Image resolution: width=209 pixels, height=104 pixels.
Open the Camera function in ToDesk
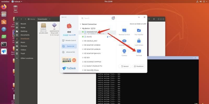point(124,53)
